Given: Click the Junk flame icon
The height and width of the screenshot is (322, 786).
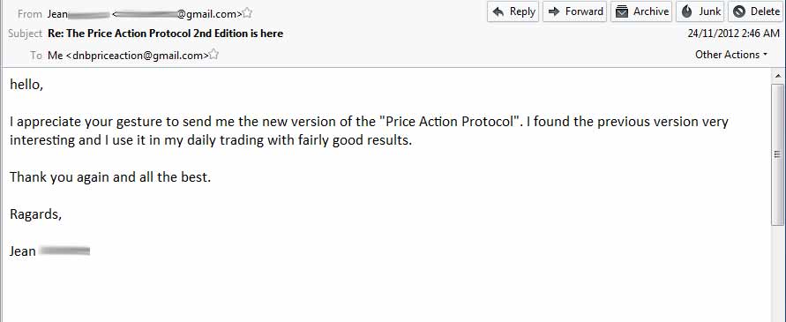Looking at the screenshot, I should [686, 11].
